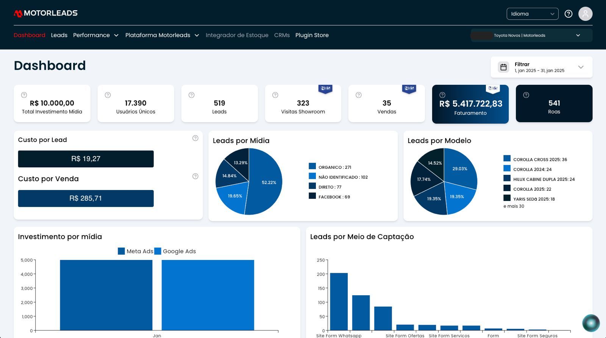Expand the Toyota Novos dealership selector

pos(532,35)
